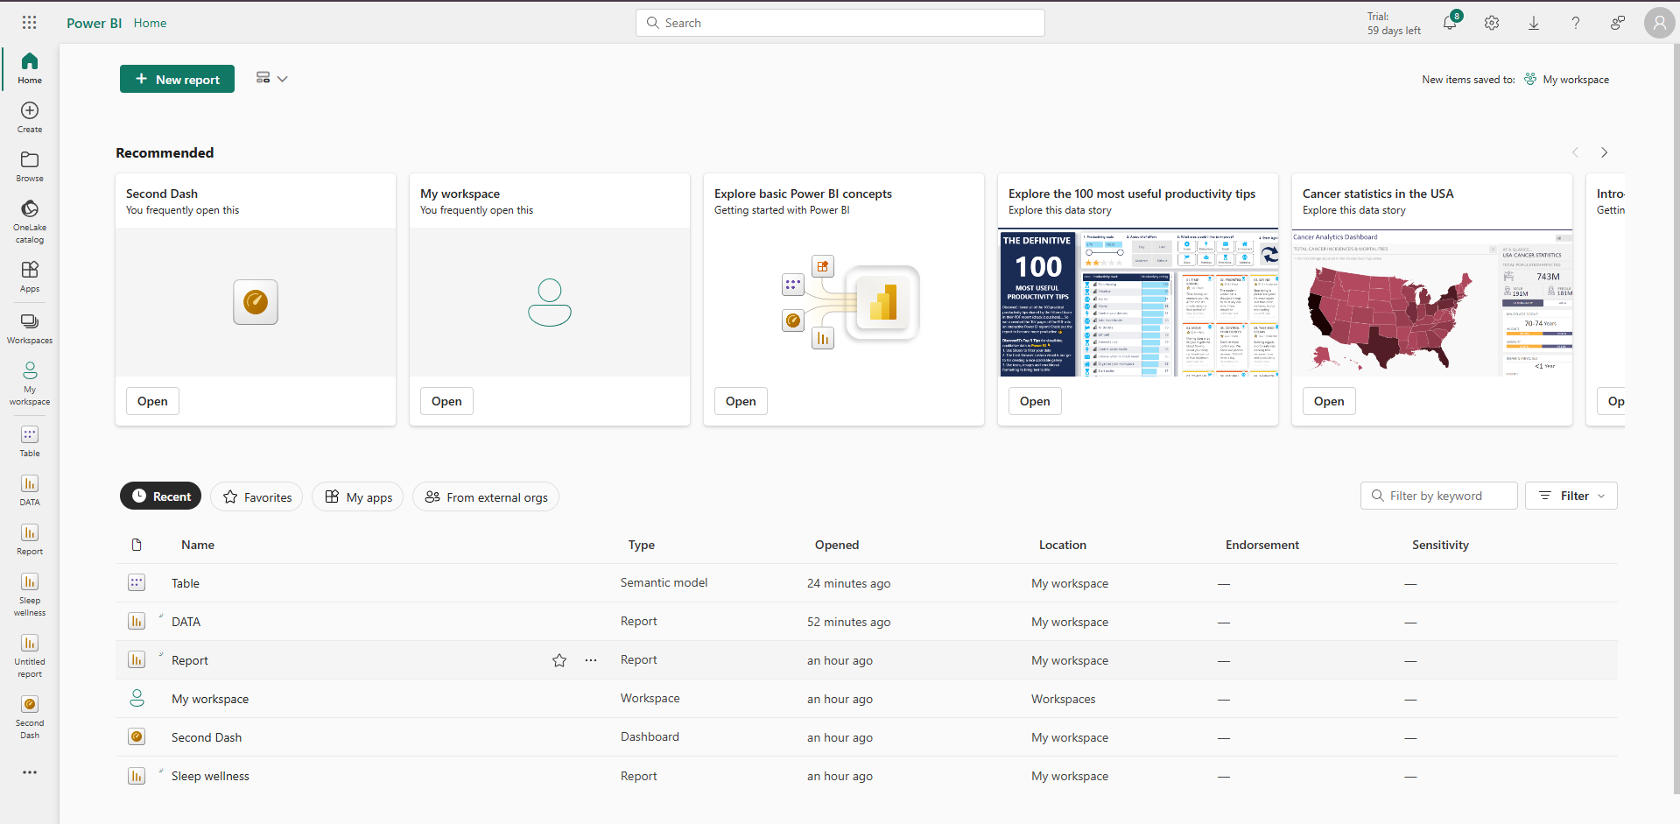Screen dimensions: 1680x824
Task: Open the notifications bell
Action: [1450, 23]
